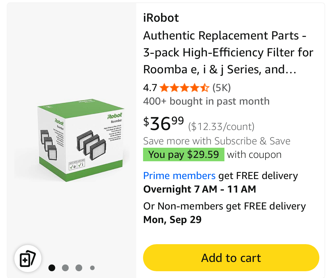This screenshot has width=332, height=278.
Task: Click the 4.7 rating number
Action: coord(150,88)
